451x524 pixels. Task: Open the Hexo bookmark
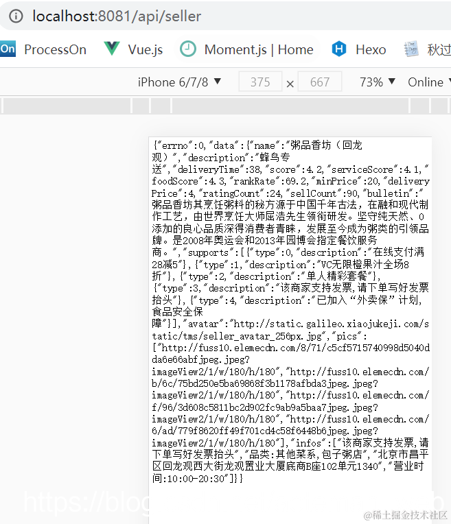tap(371, 49)
